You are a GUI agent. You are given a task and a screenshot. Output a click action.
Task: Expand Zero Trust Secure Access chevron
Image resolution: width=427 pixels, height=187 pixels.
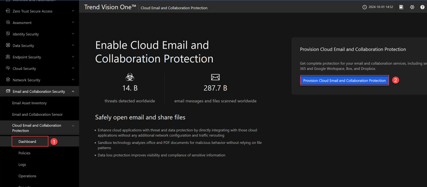pos(73,11)
